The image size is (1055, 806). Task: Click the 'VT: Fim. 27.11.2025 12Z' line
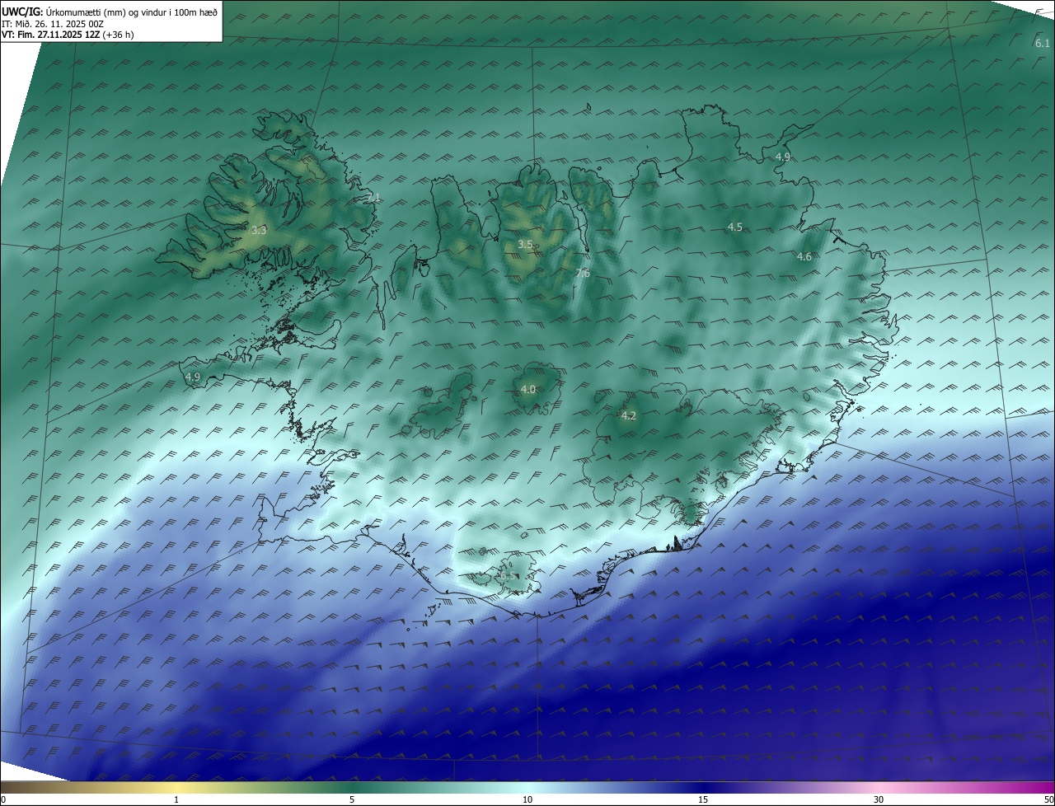click(68, 35)
